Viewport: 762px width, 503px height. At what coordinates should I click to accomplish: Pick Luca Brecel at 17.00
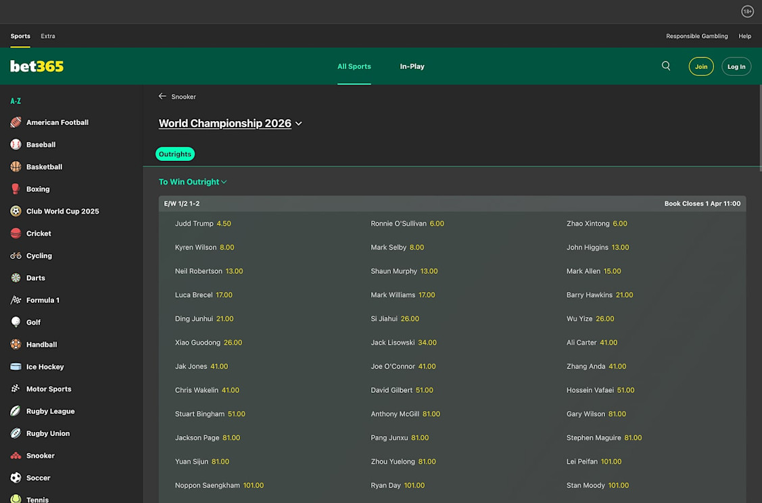pyautogui.click(x=204, y=295)
